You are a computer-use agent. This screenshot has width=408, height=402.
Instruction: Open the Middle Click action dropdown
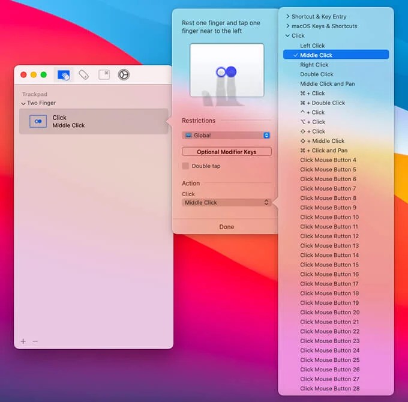coord(226,202)
